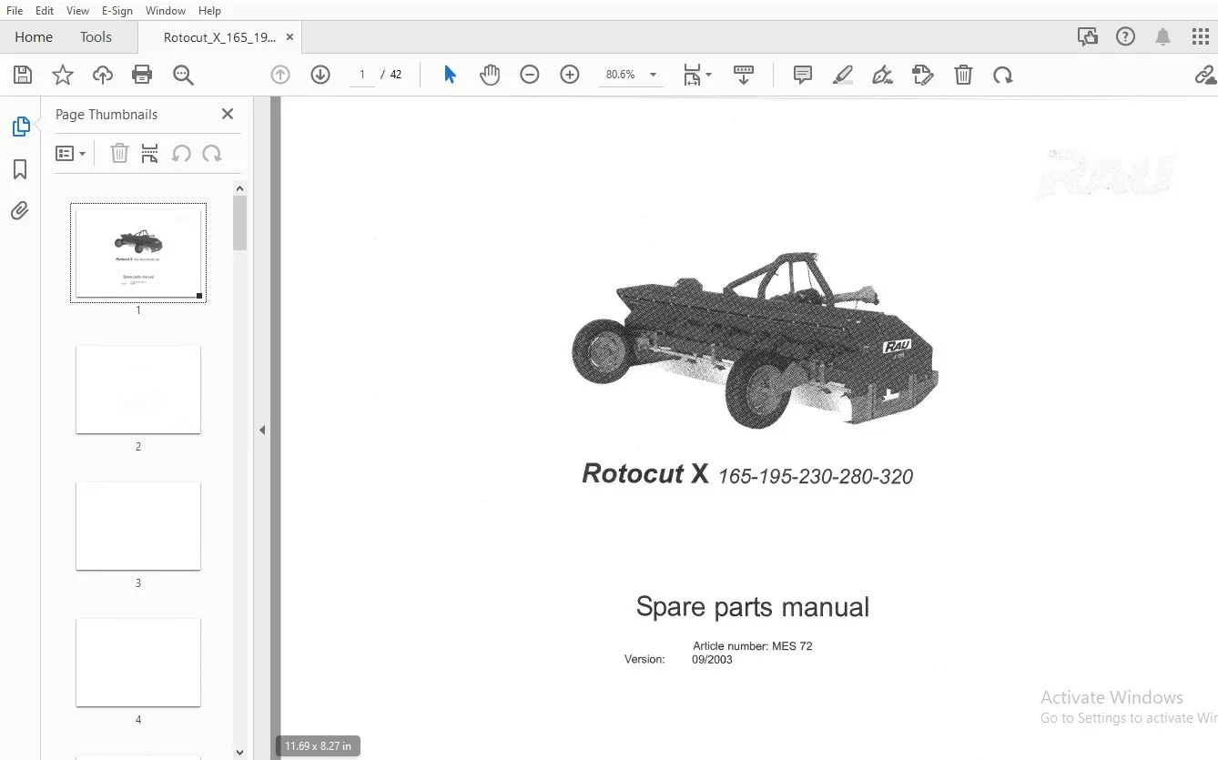
Task: Click the Stamp tool icon
Action: 923,75
